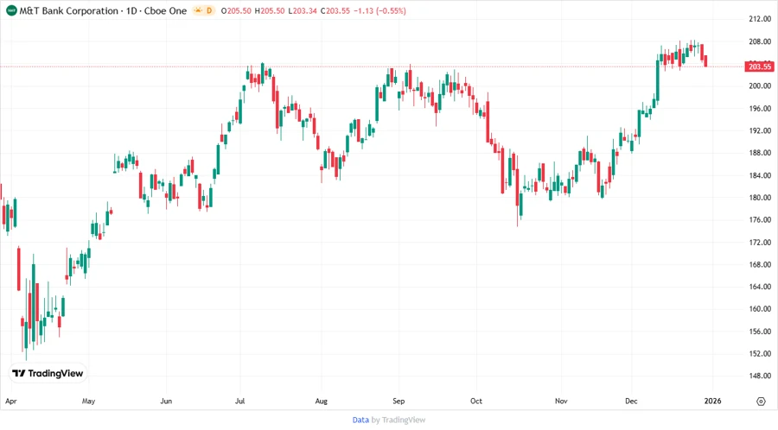
Task: Click the 176.00 price axis label
Action: point(760,219)
